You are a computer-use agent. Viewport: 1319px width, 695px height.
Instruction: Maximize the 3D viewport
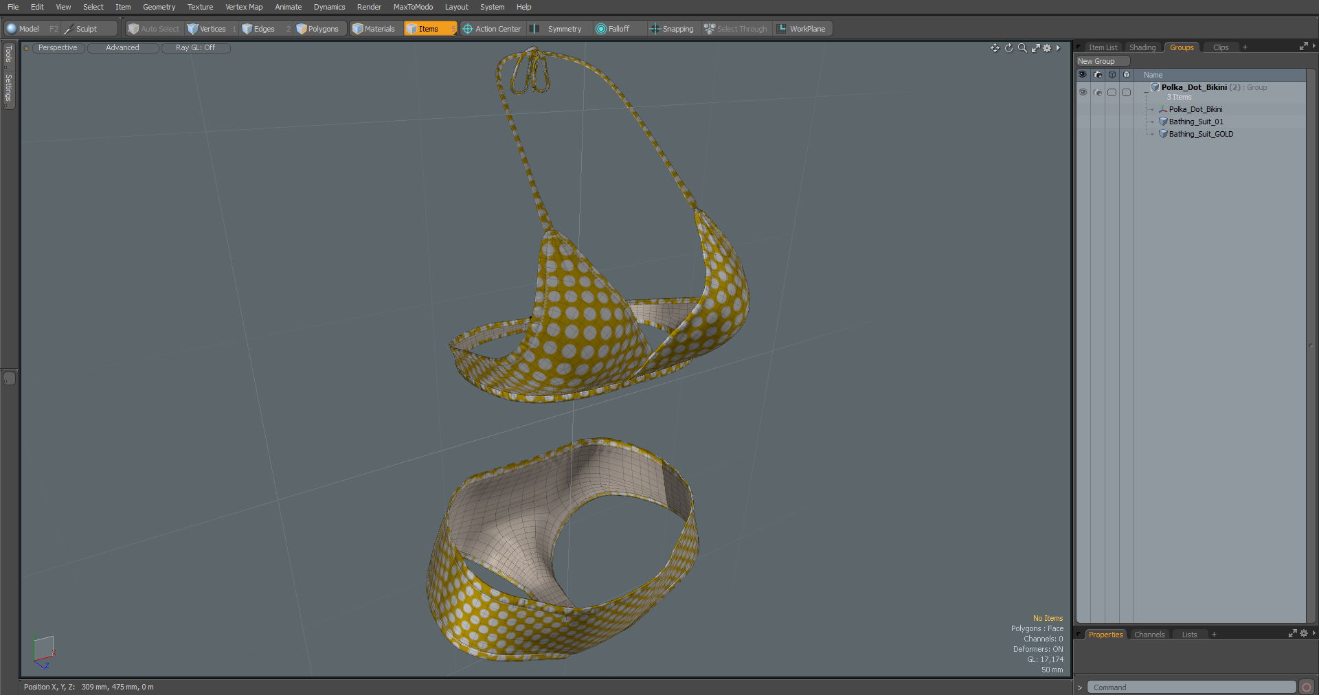pyautogui.click(x=1035, y=48)
